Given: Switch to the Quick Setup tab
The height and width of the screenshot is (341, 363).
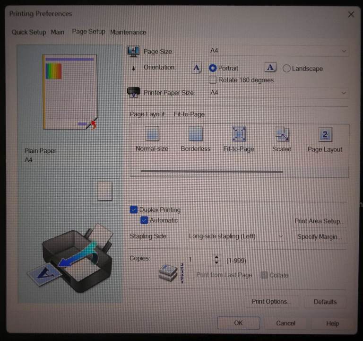Looking at the screenshot, I should click(x=29, y=32).
